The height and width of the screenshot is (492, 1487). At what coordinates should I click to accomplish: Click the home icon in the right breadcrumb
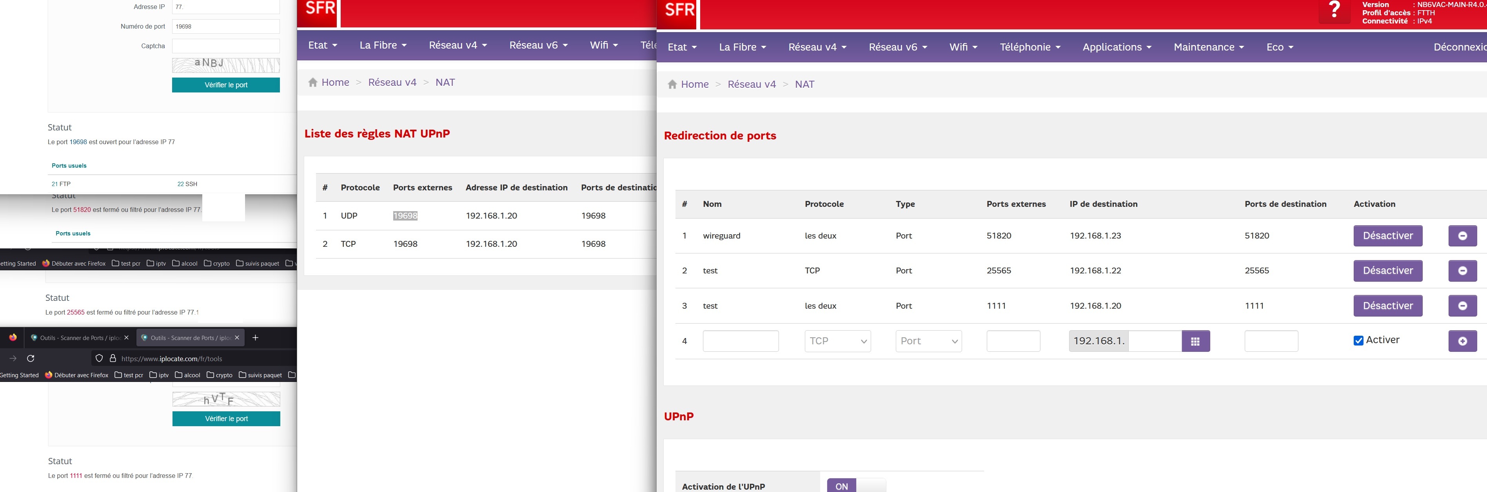672,84
